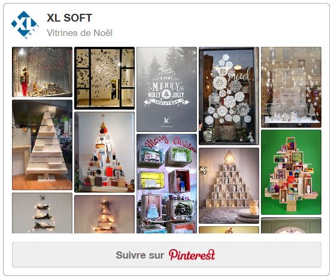Click the XL SOFT diamond logo
The height and width of the screenshot is (279, 334).
(x=25, y=25)
